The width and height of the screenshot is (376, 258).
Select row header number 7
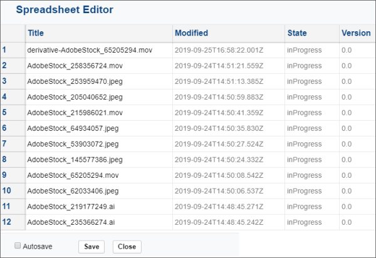[13, 144]
